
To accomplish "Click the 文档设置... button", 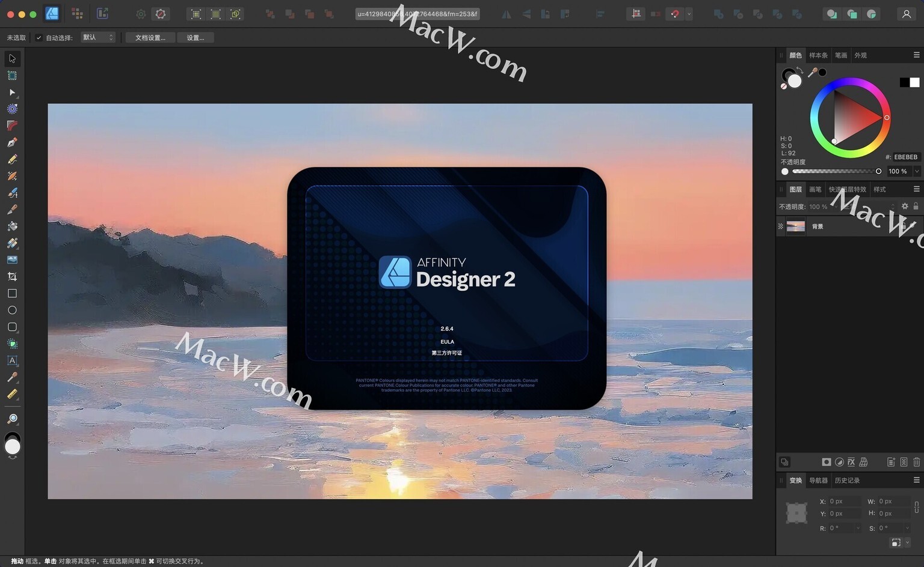I will click(150, 37).
